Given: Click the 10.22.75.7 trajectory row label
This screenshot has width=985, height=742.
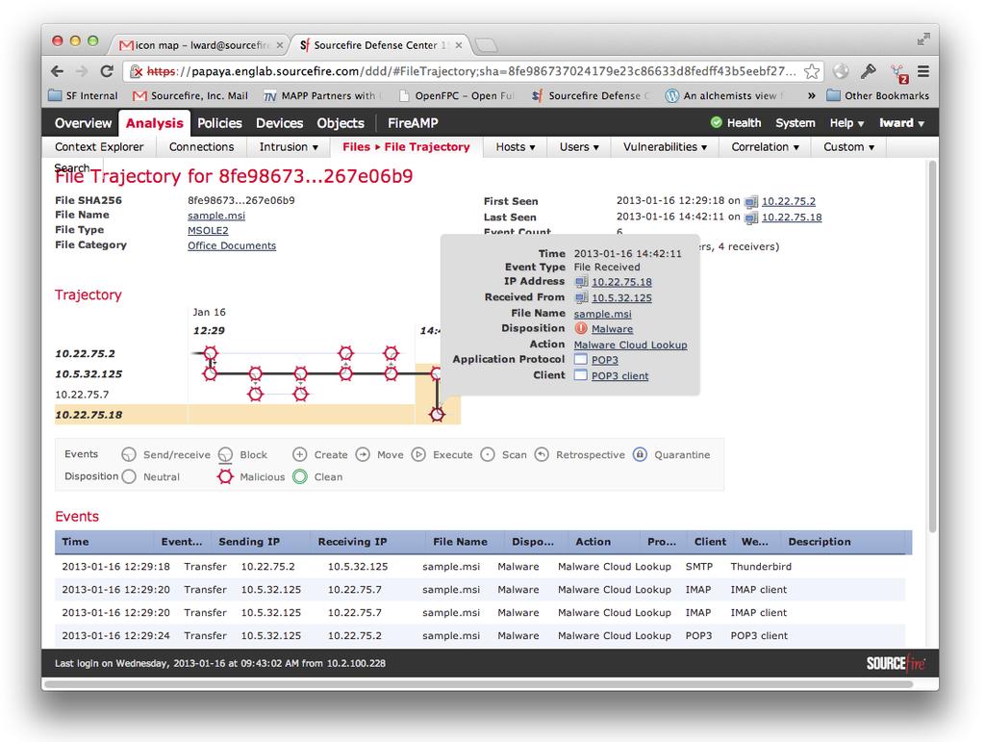Looking at the screenshot, I should pyautogui.click(x=82, y=395).
